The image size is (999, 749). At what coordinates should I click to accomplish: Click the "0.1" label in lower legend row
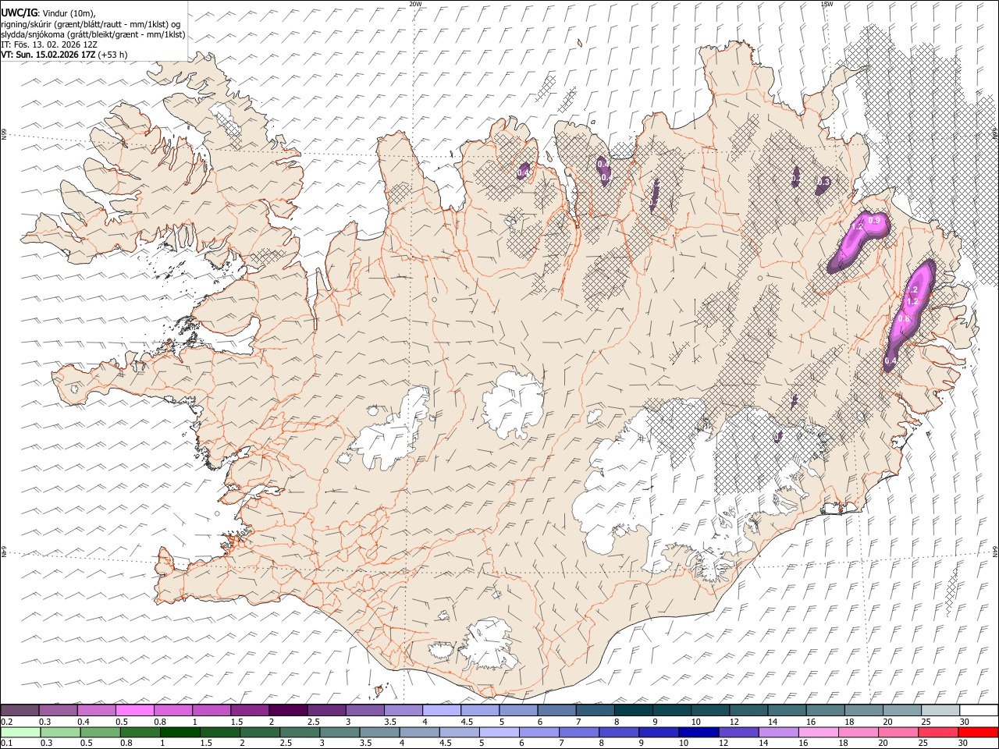tap(7, 744)
